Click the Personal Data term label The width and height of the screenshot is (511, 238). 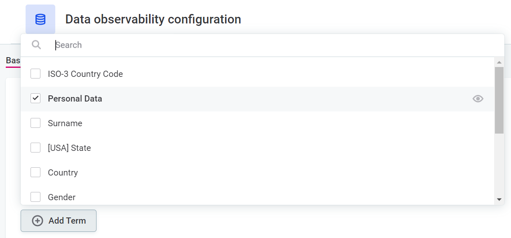coord(75,99)
